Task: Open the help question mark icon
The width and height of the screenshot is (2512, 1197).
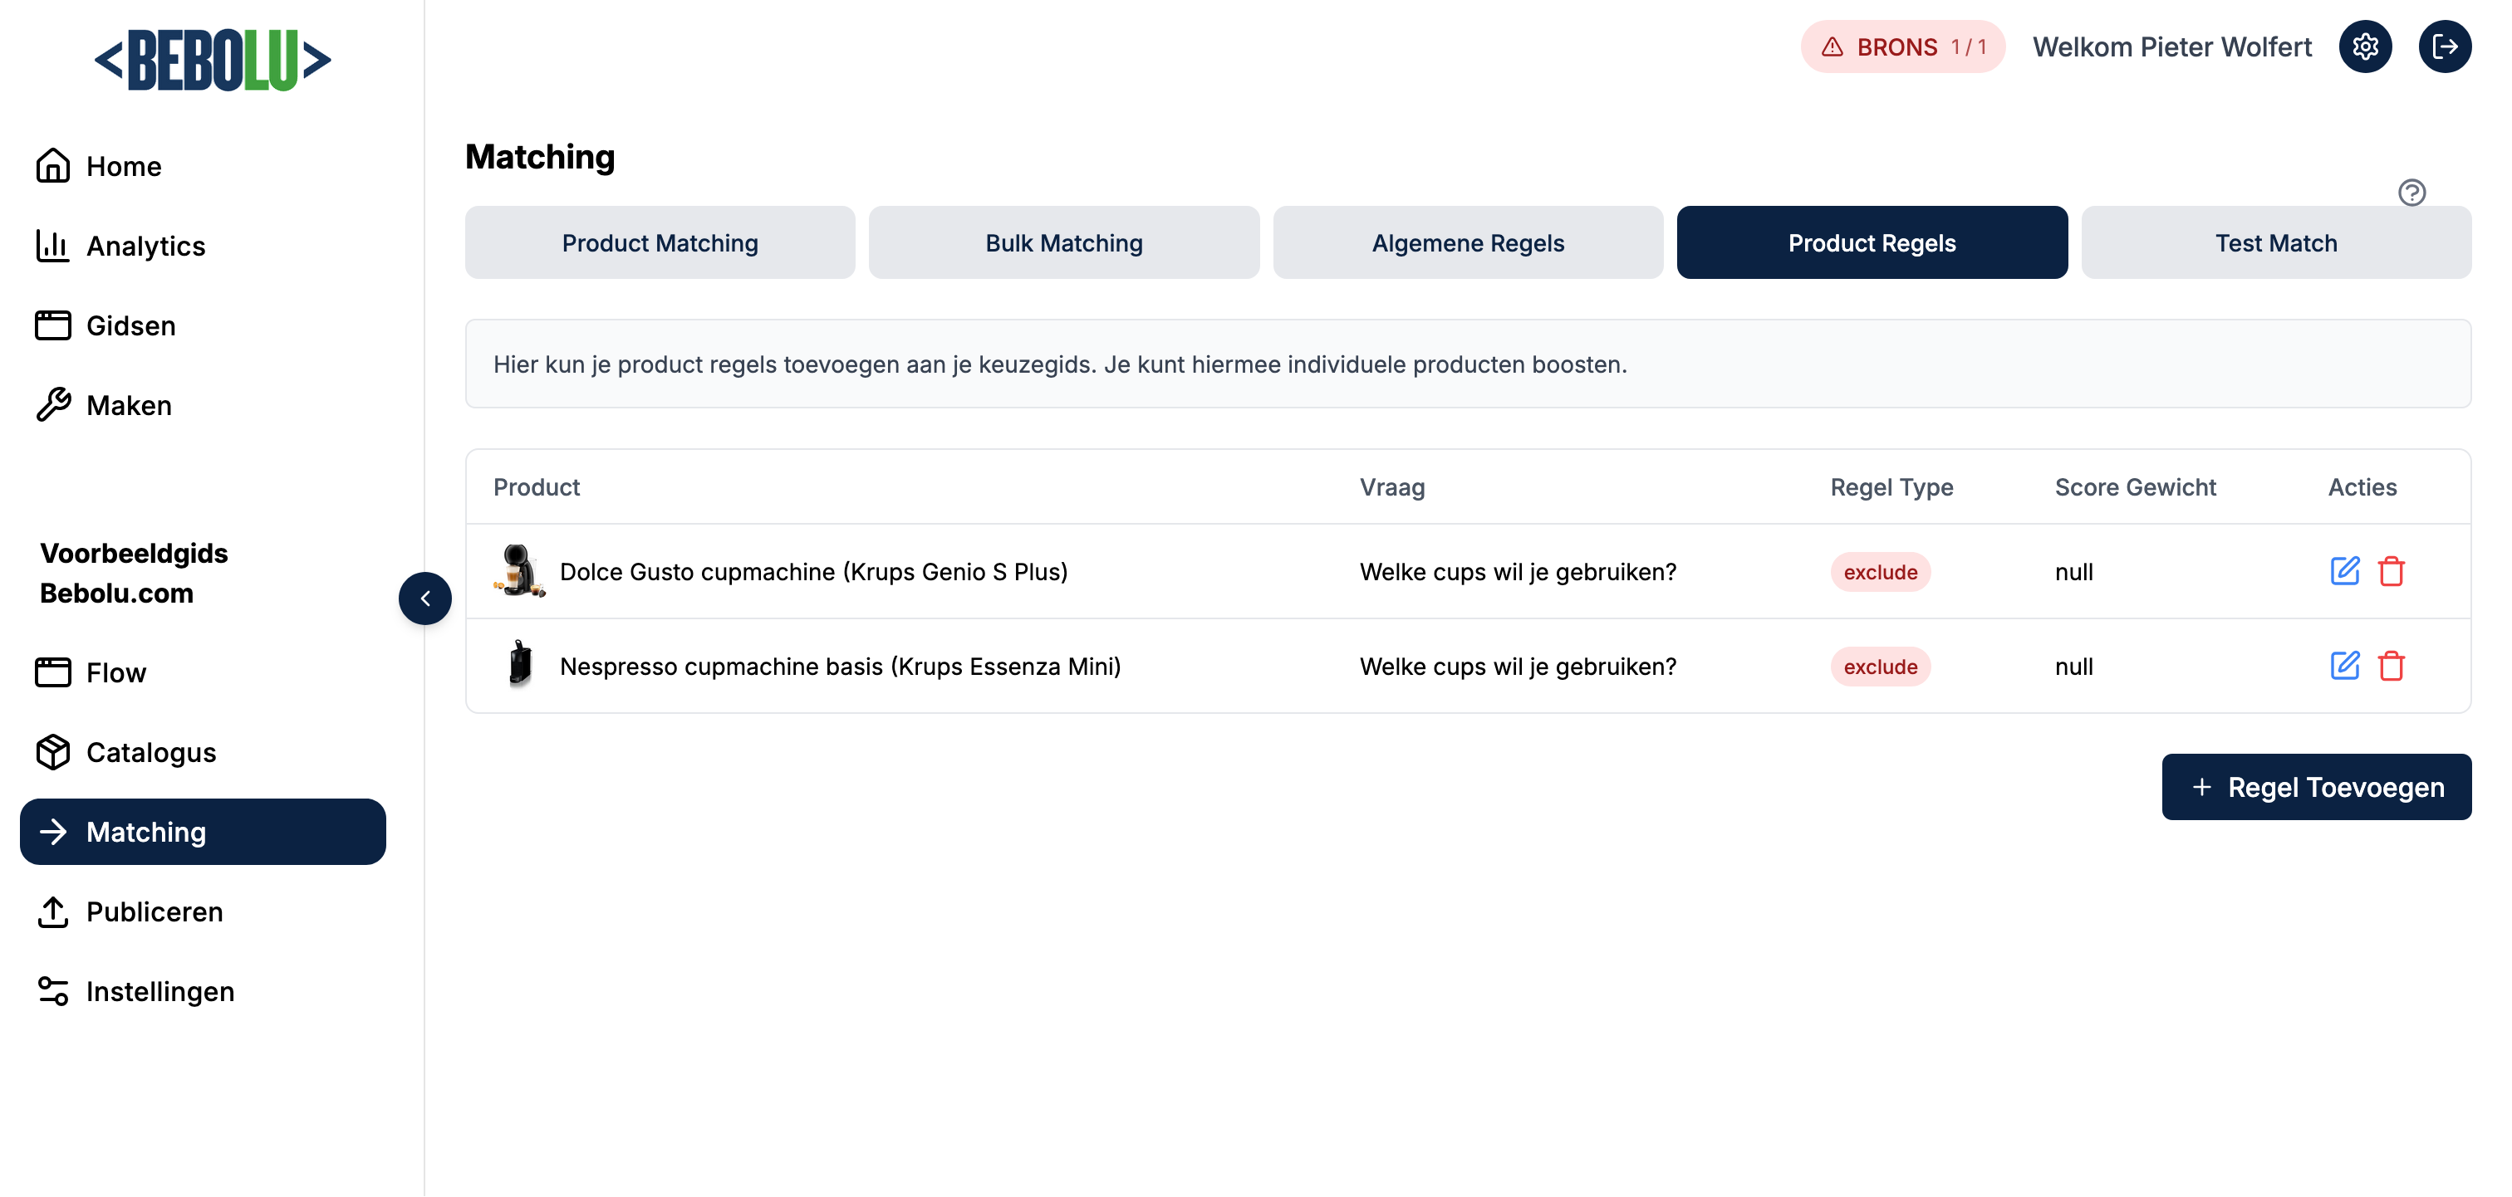Action: pos(2411,192)
